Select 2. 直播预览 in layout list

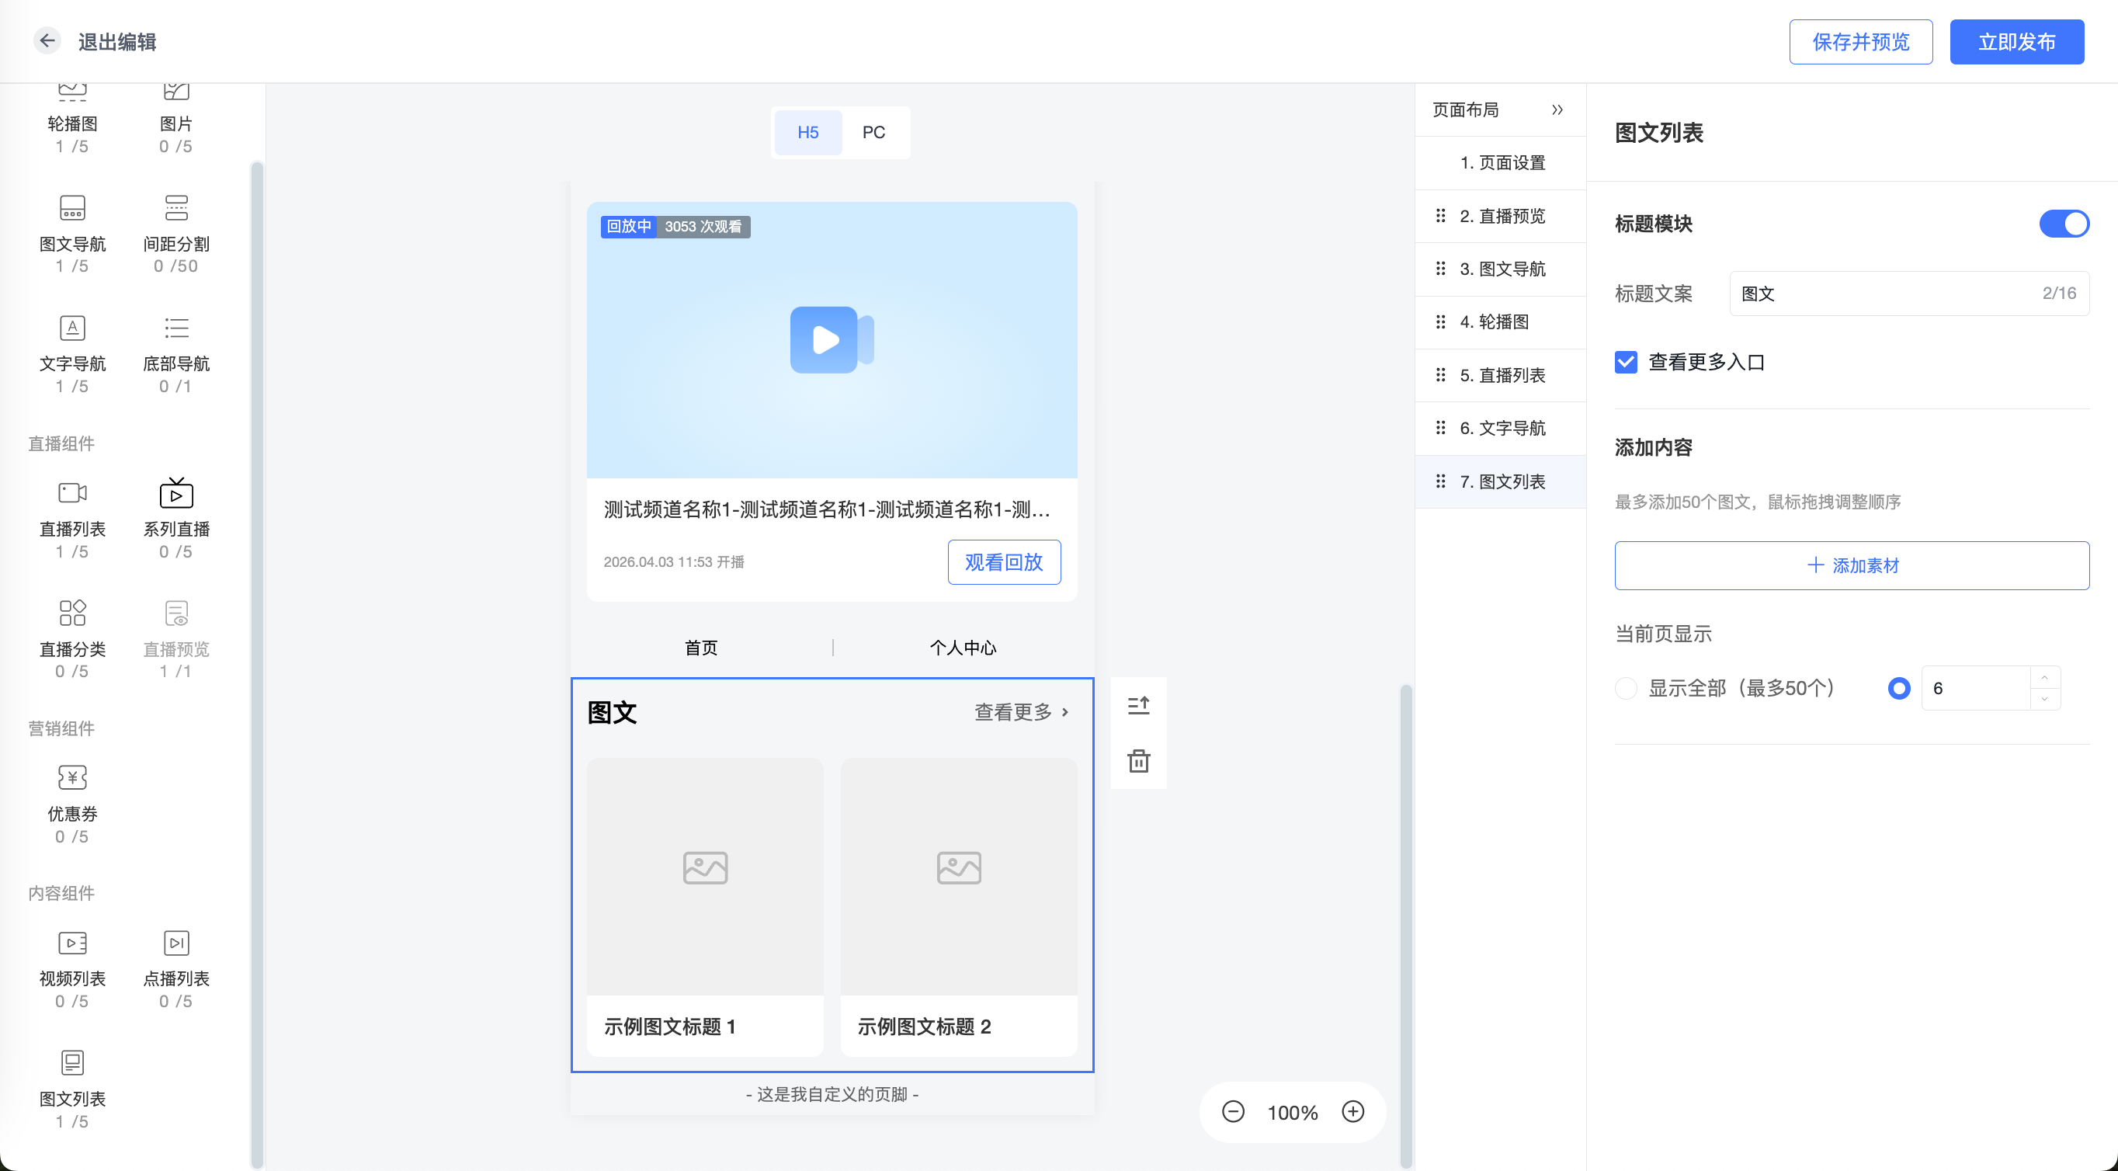point(1501,215)
